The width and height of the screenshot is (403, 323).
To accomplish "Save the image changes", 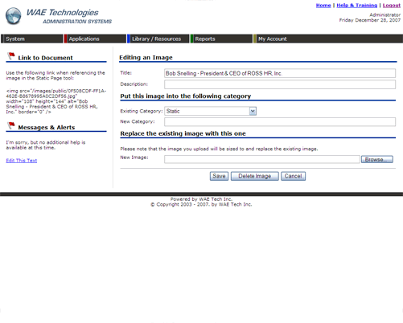I will [219, 176].
